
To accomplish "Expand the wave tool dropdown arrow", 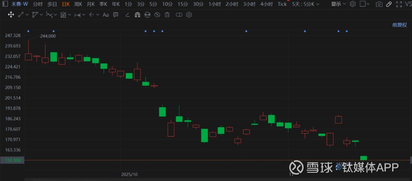I will pos(55,15).
